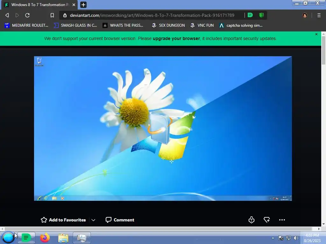326x244 pixels.
Task: Open a new tab with plus button
Action: coord(83,5)
